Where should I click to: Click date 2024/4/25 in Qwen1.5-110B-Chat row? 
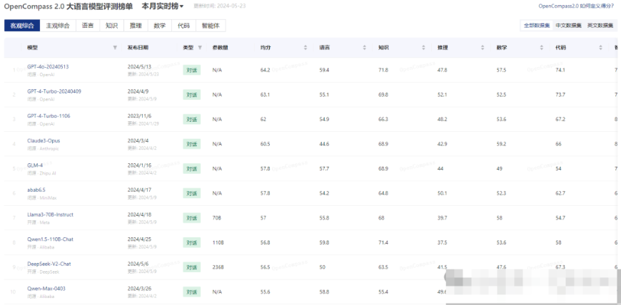click(138, 239)
